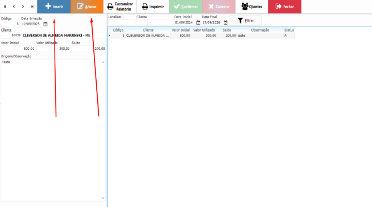Sort grid by Saldo column header
This screenshot has height=207, width=372.
(x=227, y=30)
